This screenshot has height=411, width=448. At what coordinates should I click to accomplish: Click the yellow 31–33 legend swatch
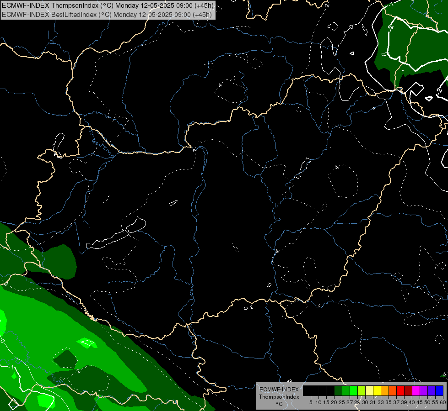tap(377, 390)
